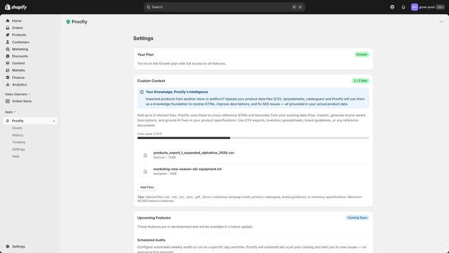The height and width of the screenshot is (253, 449).
Task: Click the Your Plan heading
Action: point(145,55)
